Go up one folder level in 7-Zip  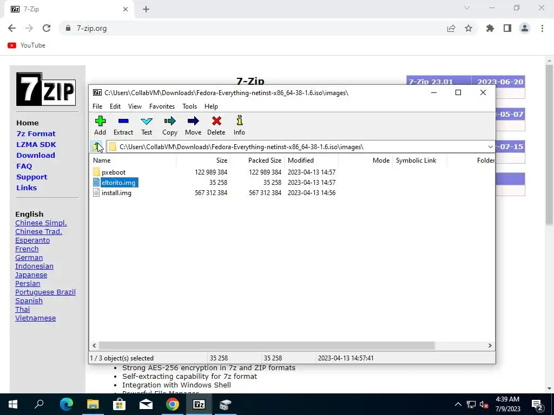click(x=97, y=146)
